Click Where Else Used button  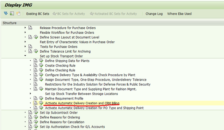[x=179, y=14]
